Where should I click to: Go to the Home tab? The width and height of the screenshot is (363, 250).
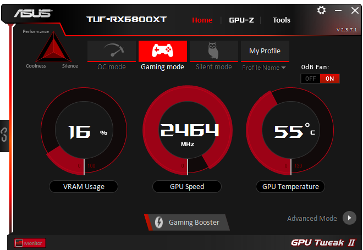click(202, 20)
